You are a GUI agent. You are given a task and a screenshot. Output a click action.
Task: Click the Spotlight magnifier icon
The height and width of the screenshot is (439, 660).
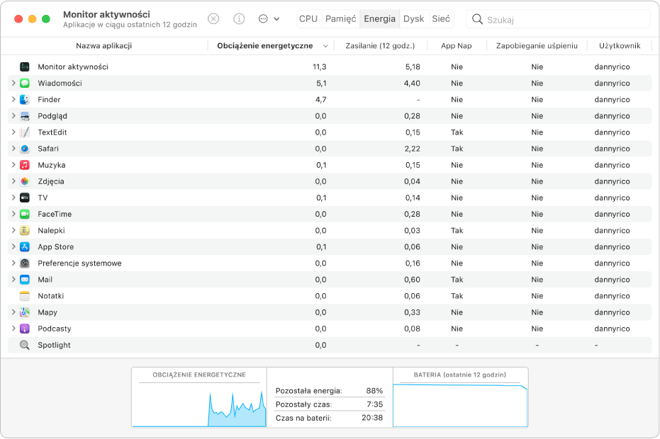click(25, 346)
